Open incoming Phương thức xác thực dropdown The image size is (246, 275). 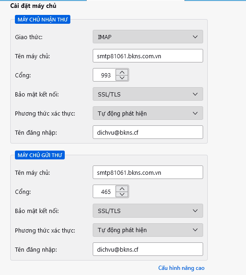[148, 113]
